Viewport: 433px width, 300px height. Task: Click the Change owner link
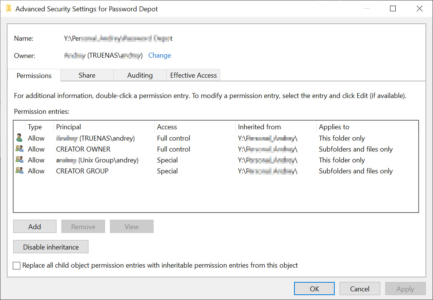(160, 55)
